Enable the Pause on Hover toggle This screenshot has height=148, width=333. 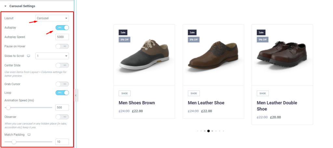(x=62, y=46)
